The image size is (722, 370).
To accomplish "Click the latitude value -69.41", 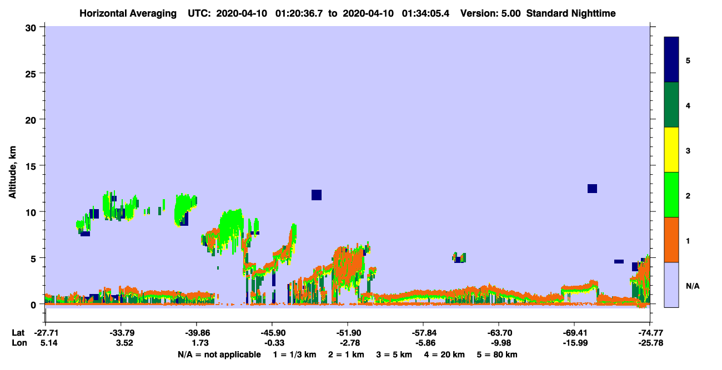I will pos(574,333).
